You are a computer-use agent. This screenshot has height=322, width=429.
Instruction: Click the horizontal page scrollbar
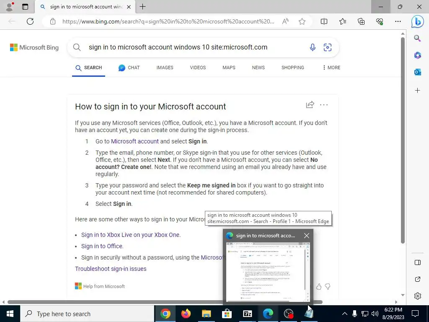[x=165, y=302]
